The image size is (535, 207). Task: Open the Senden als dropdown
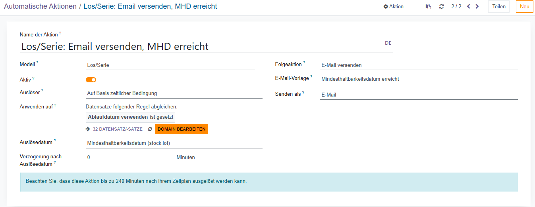(418, 95)
